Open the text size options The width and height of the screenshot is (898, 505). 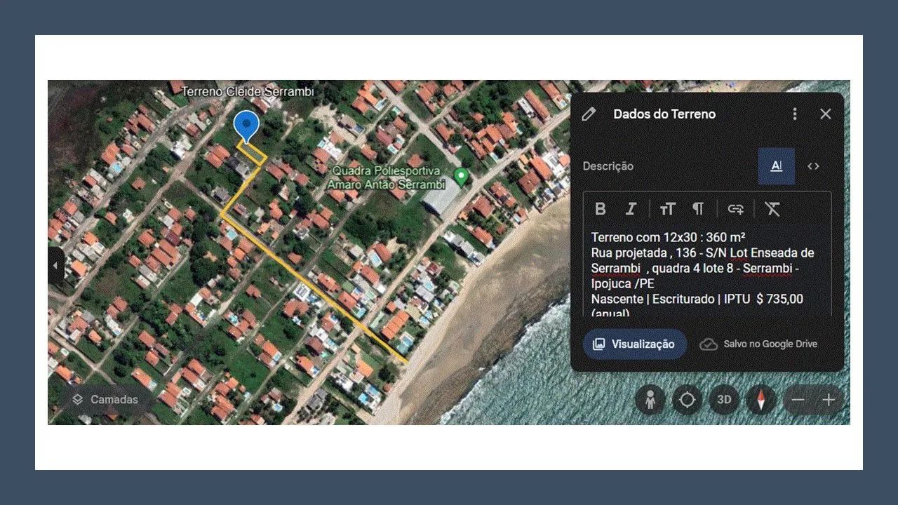pyautogui.click(x=667, y=208)
